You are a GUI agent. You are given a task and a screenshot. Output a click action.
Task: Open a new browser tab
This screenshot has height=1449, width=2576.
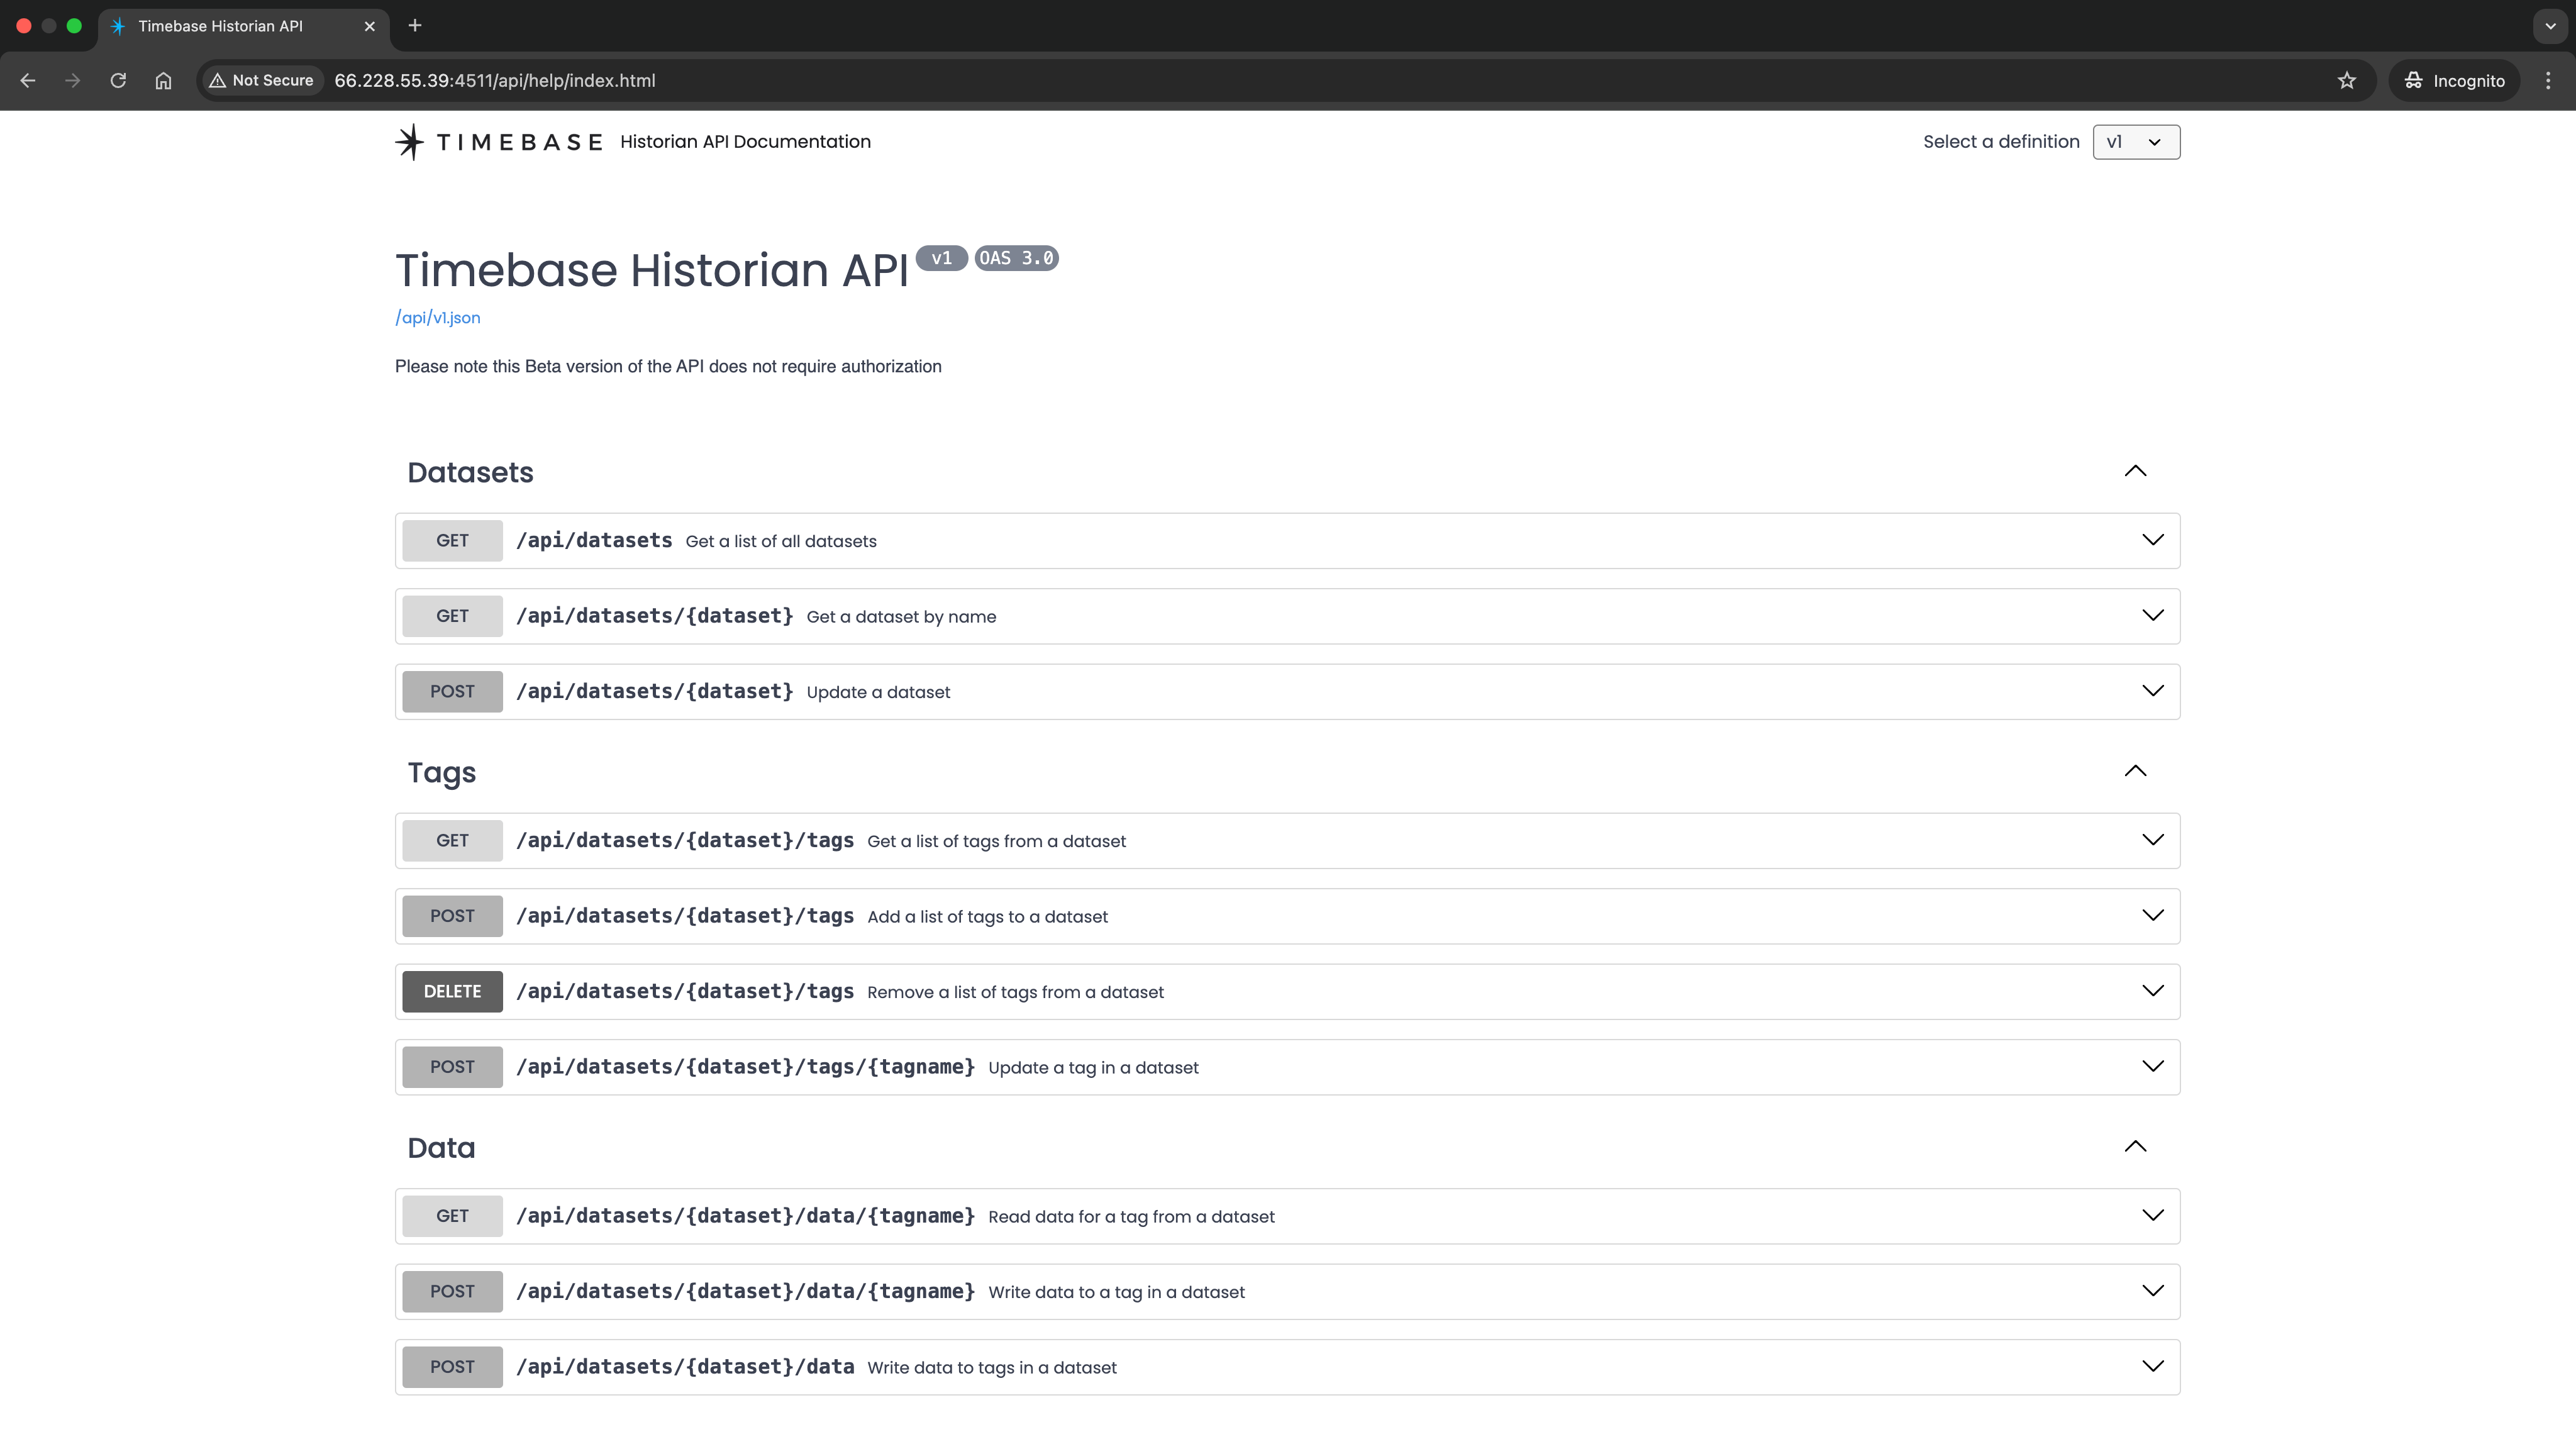tap(415, 27)
